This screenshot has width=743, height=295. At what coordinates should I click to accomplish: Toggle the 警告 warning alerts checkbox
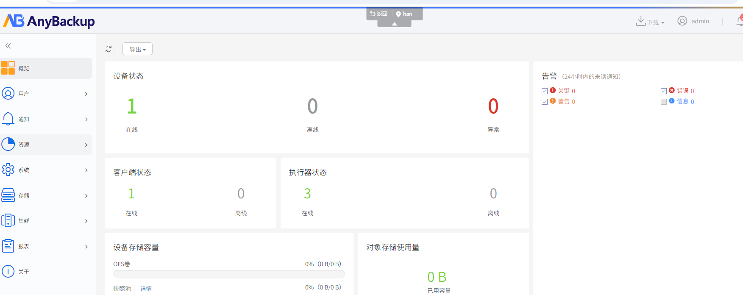545,102
